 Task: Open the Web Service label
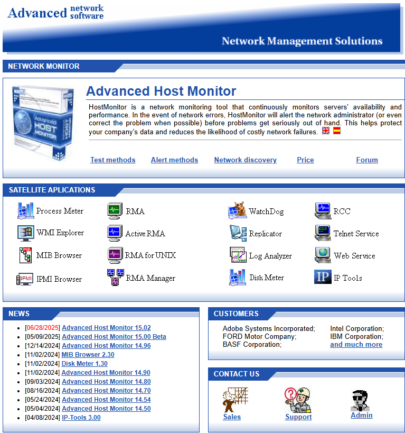click(x=354, y=256)
